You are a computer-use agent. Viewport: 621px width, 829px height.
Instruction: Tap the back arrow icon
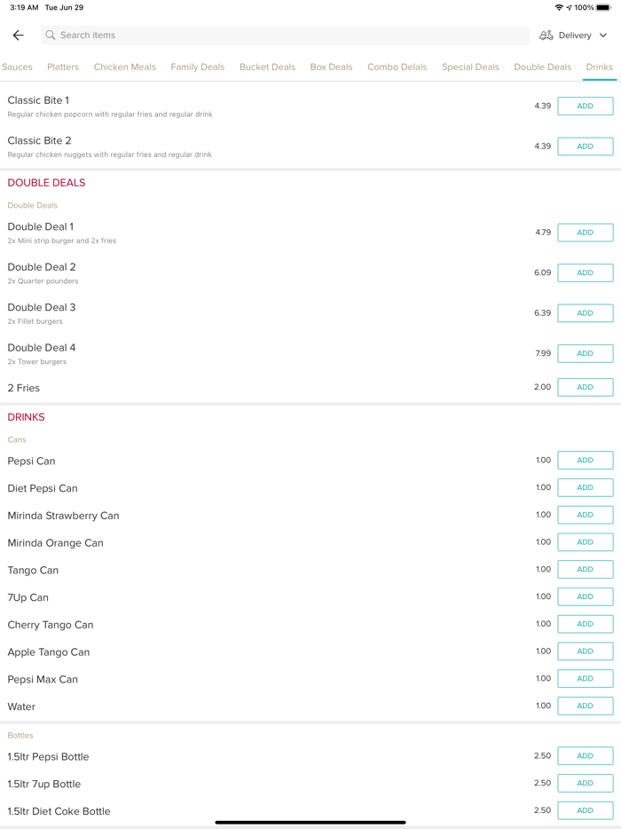[19, 36]
